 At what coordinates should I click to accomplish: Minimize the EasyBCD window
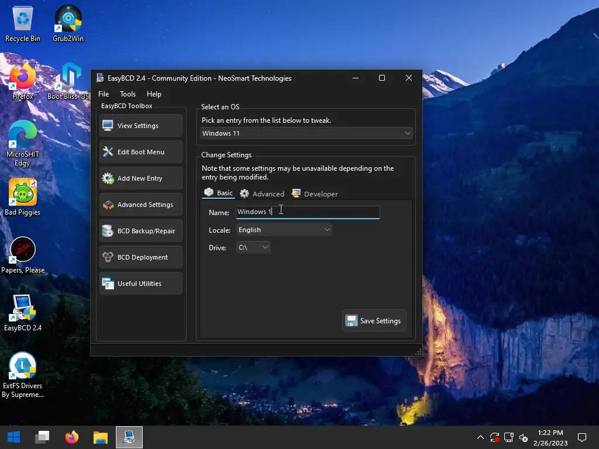tap(355, 78)
